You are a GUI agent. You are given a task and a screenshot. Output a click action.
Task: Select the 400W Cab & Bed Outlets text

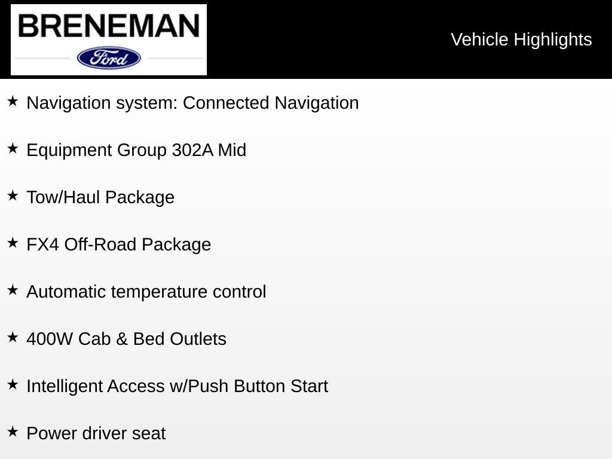(126, 339)
